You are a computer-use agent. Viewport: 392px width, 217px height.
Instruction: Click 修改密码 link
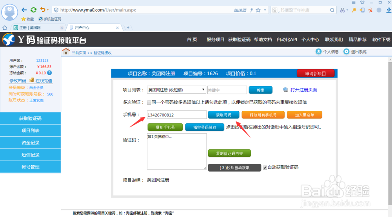tap(18, 81)
